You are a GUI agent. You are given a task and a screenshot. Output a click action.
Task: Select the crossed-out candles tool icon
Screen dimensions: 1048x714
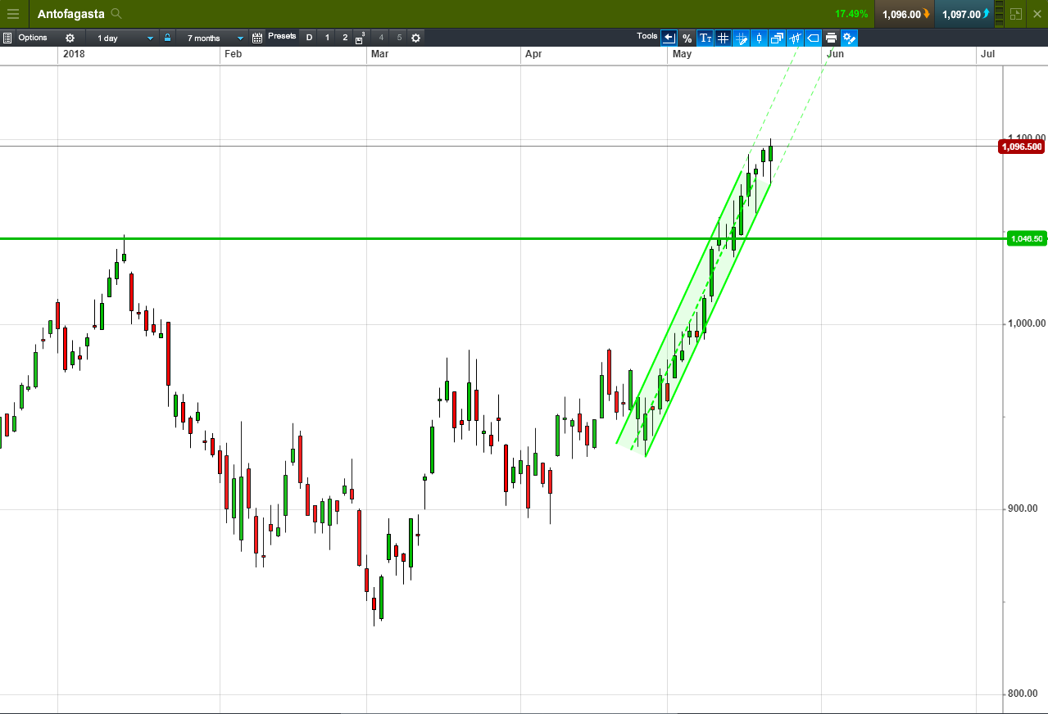point(795,38)
